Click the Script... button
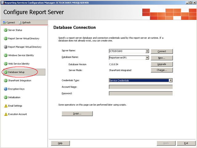 77,113
